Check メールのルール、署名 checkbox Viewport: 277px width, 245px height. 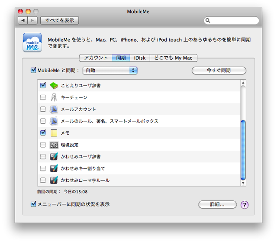43,121
